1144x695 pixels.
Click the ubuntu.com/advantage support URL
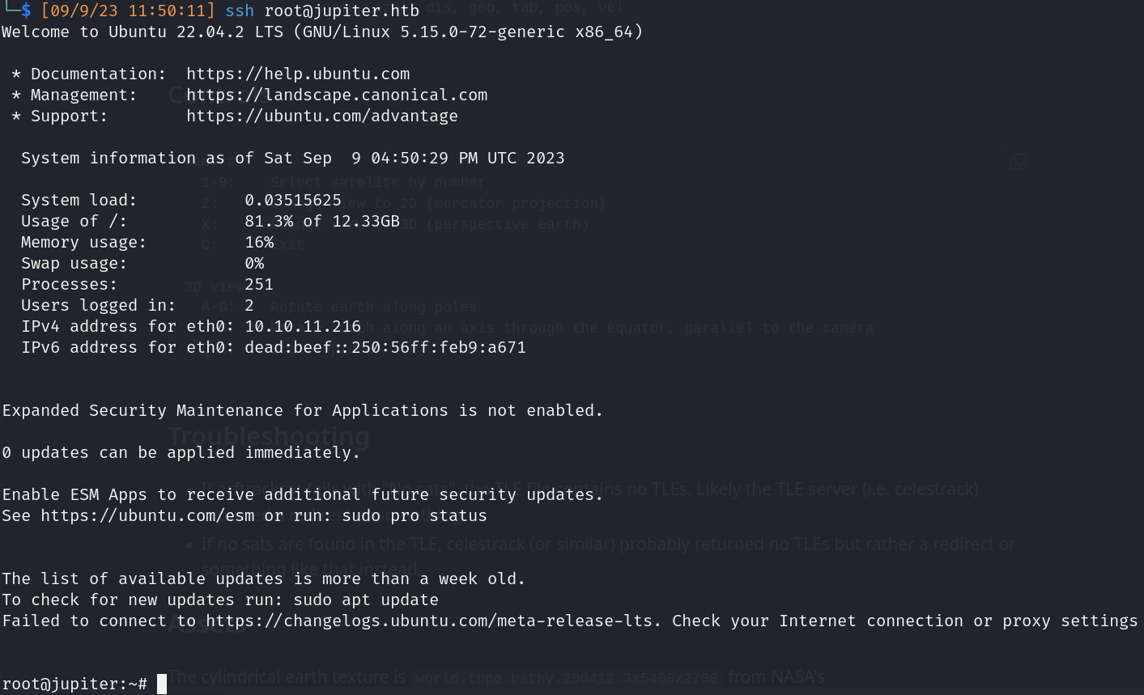(x=322, y=116)
